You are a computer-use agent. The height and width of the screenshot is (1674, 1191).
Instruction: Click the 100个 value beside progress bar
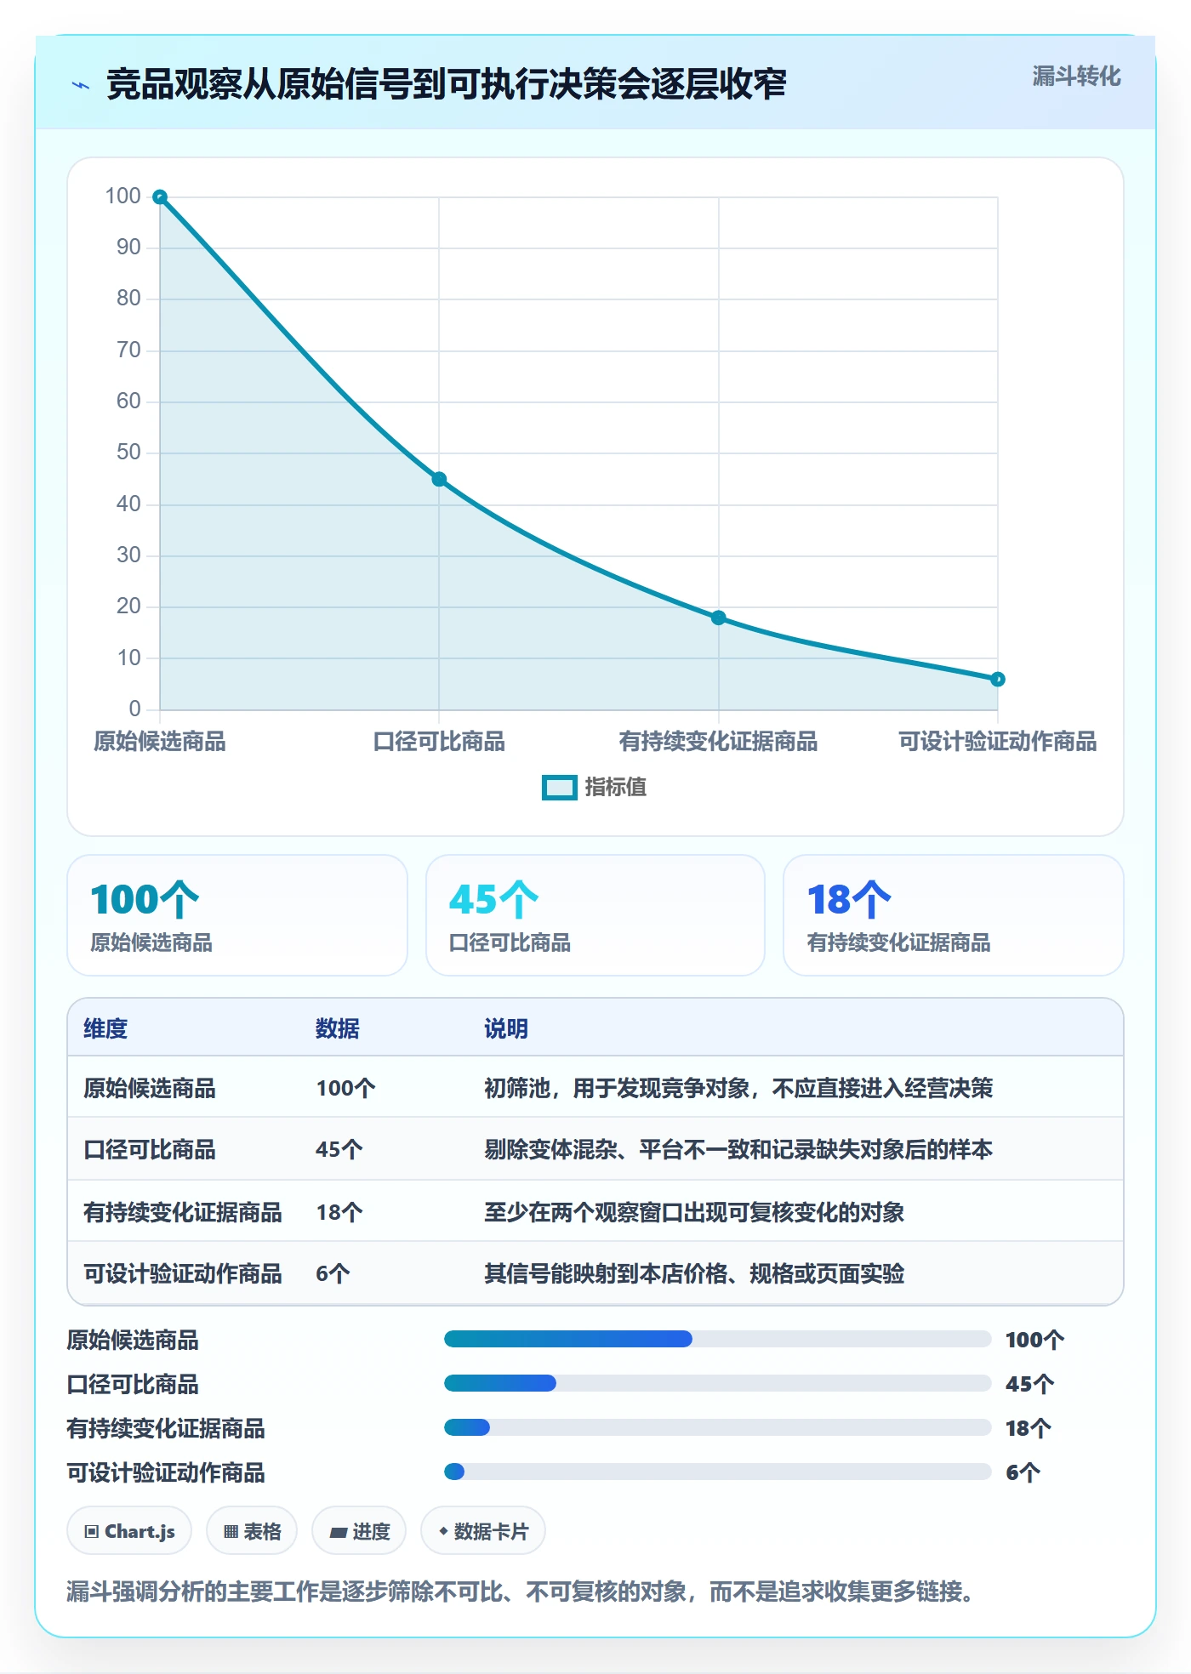coord(1035,1340)
